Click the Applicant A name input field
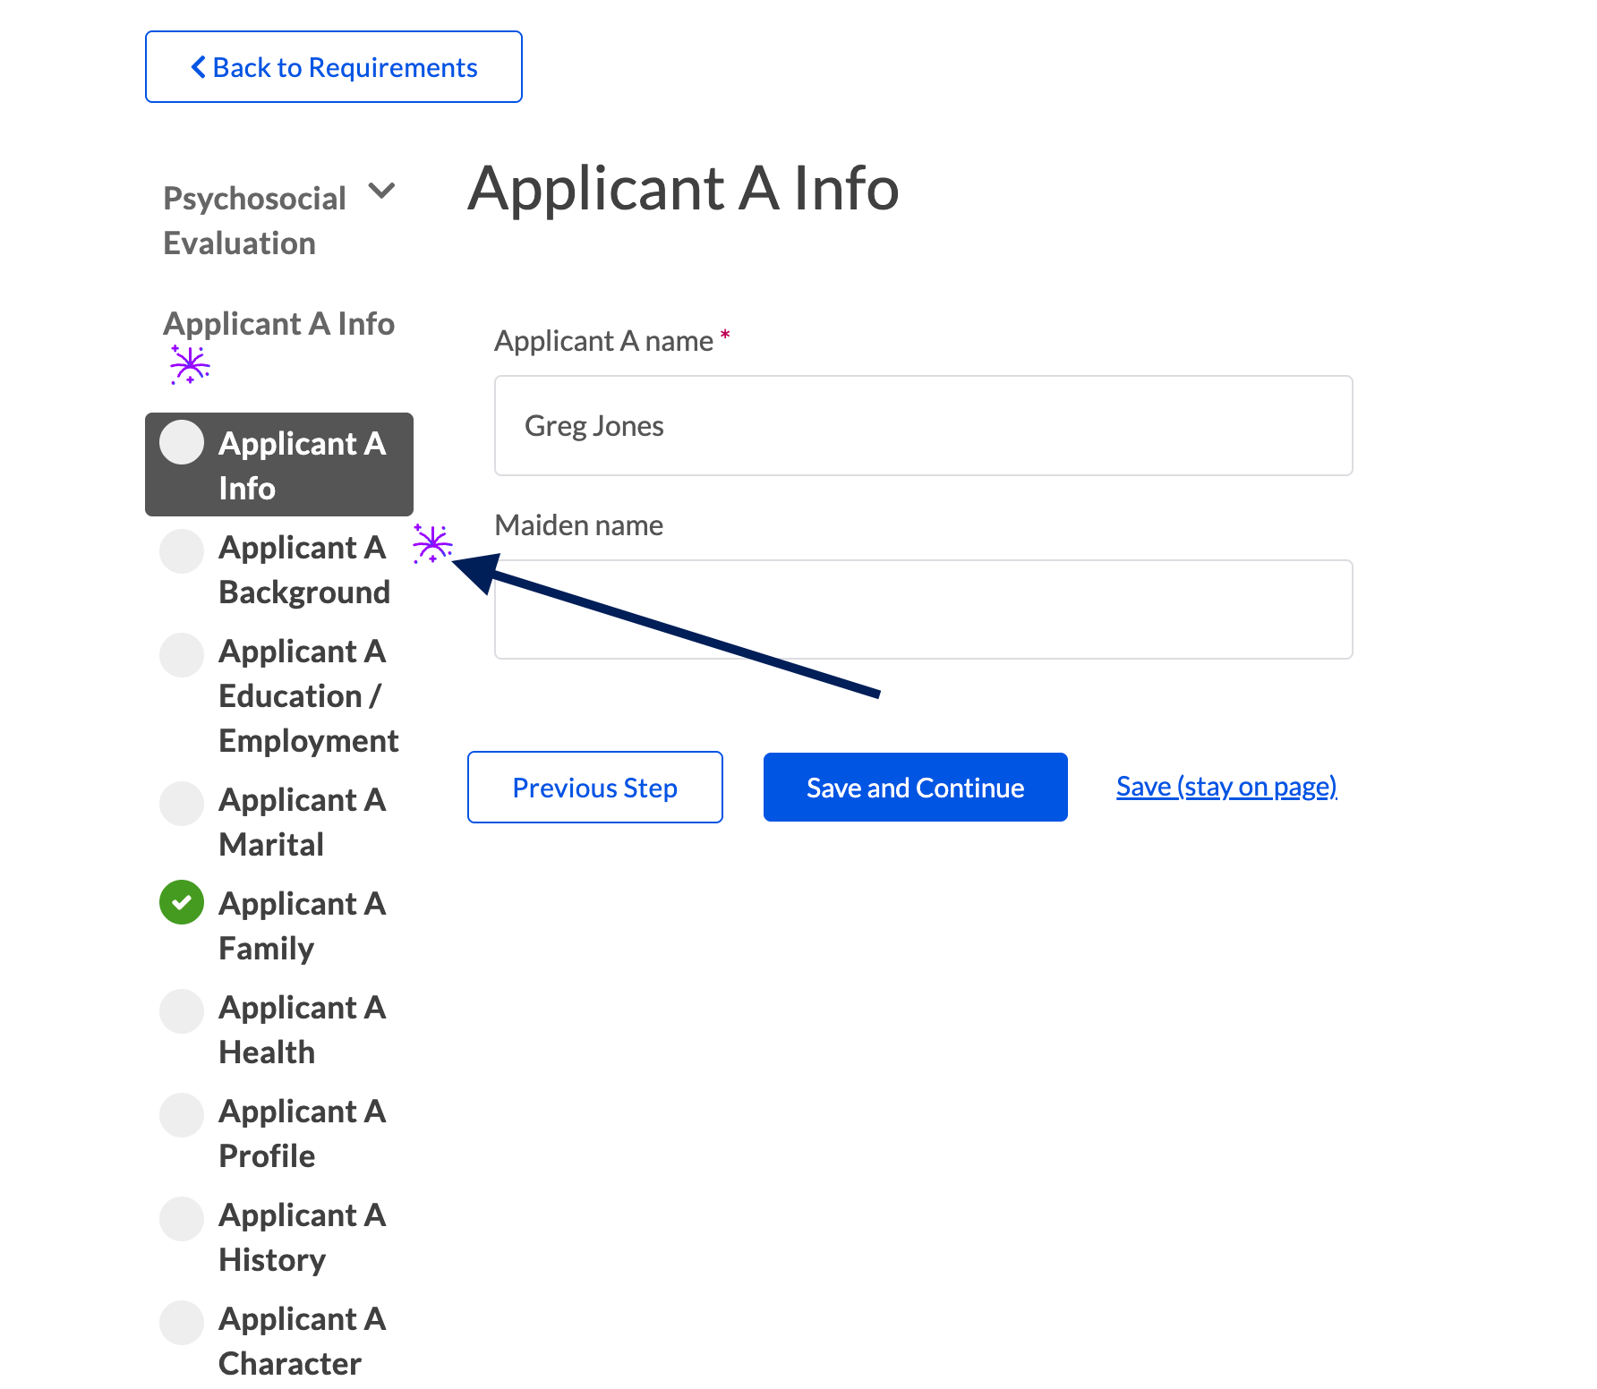Image resolution: width=1597 pixels, height=1389 pixels. tap(923, 425)
